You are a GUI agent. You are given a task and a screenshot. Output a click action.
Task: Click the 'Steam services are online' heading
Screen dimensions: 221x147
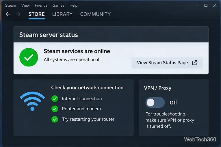point(77,51)
